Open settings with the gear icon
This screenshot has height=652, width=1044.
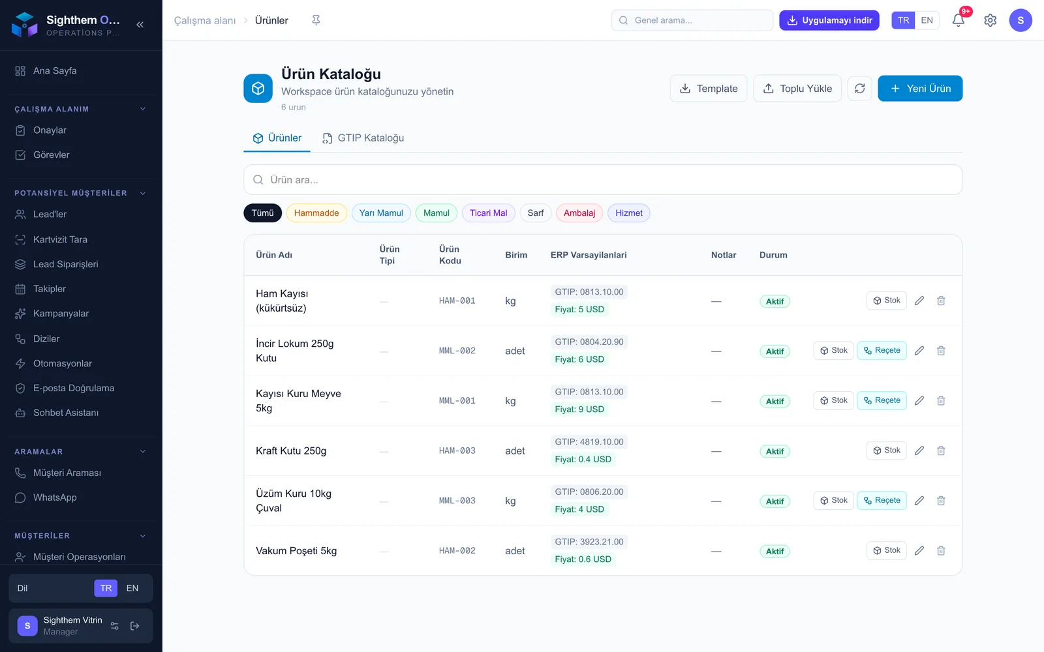coord(990,20)
